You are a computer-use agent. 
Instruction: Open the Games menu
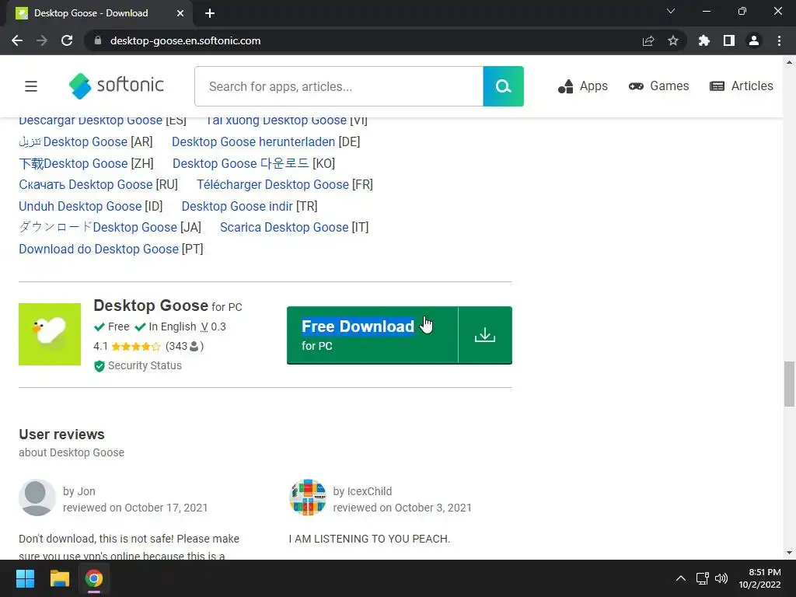pyautogui.click(x=658, y=86)
